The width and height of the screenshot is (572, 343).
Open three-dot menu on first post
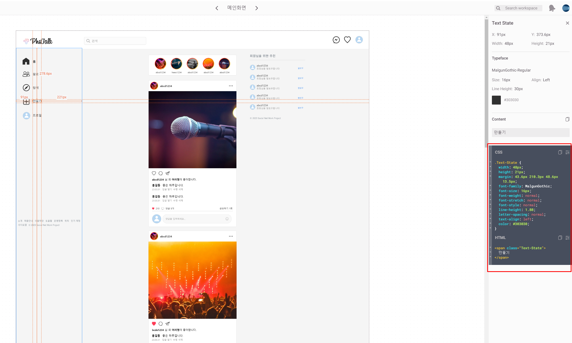231,86
